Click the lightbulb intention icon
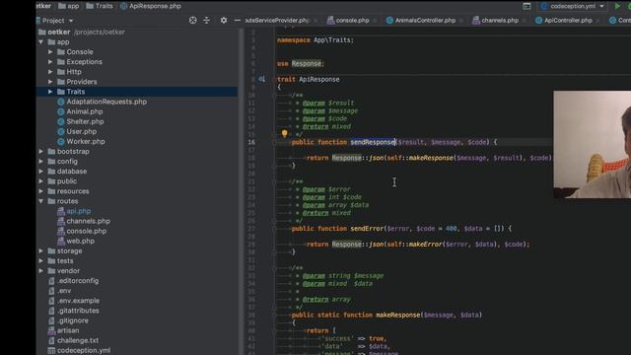This screenshot has width=631, height=355. pyautogui.click(x=285, y=133)
